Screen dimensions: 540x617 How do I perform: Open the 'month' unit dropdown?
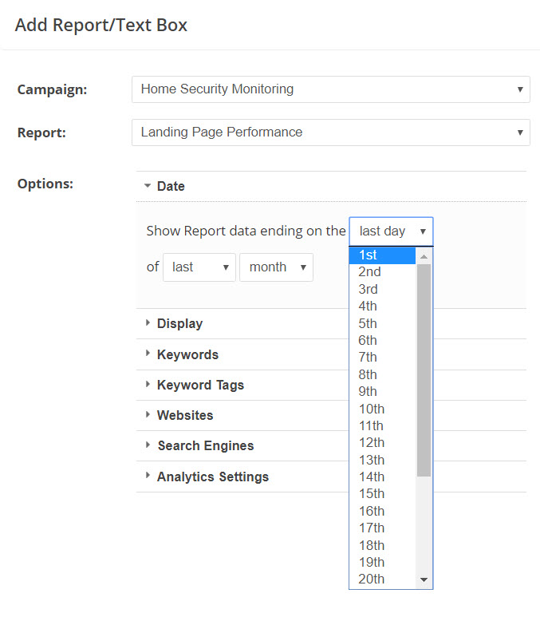pos(276,267)
